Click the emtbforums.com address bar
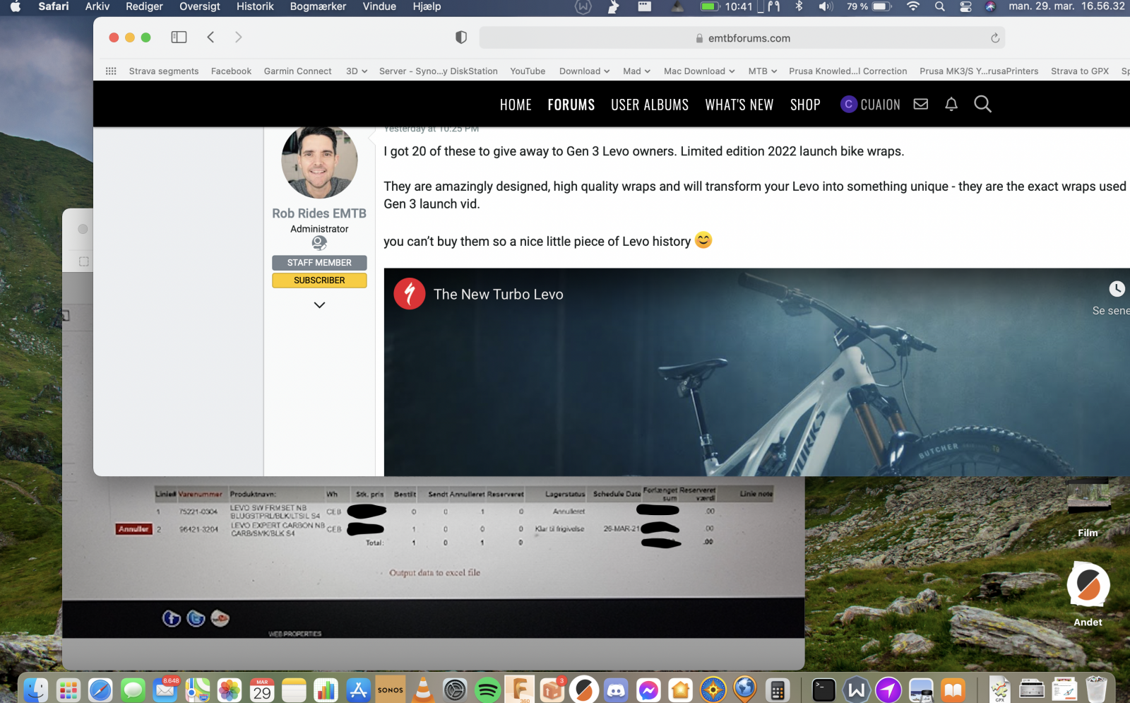This screenshot has height=703, width=1130. (742, 38)
